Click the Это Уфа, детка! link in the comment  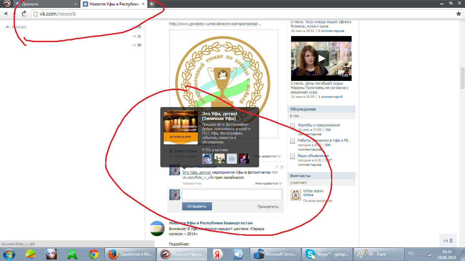pyautogui.click(x=196, y=173)
